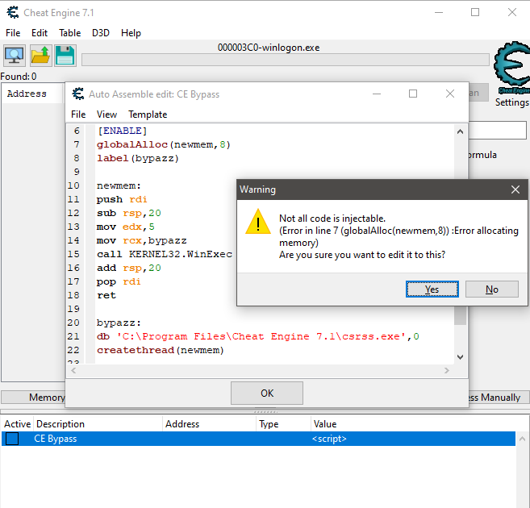Open View menu in Auto Assemble window

pos(106,115)
